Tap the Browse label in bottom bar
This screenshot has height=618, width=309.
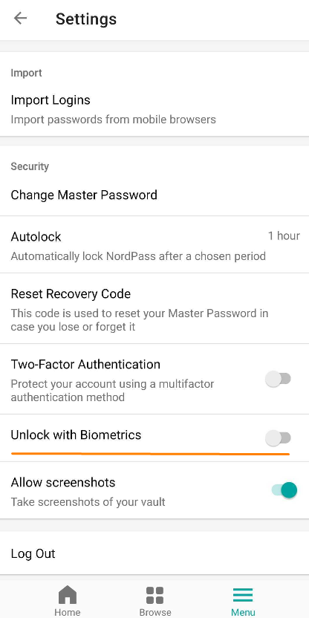click(155, 612)
